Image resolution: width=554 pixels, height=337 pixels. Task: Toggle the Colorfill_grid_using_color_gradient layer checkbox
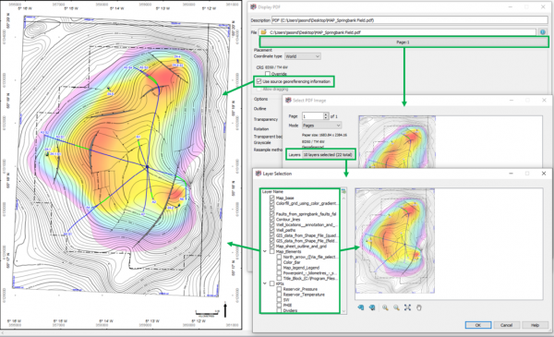[x=272, y=203]
